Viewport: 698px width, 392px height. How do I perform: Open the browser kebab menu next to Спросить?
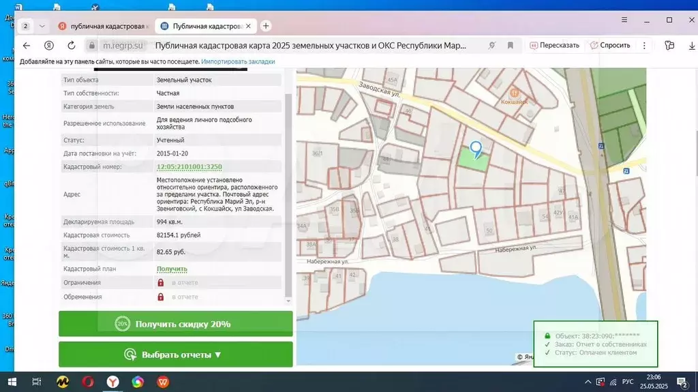[x=644, y=46]
